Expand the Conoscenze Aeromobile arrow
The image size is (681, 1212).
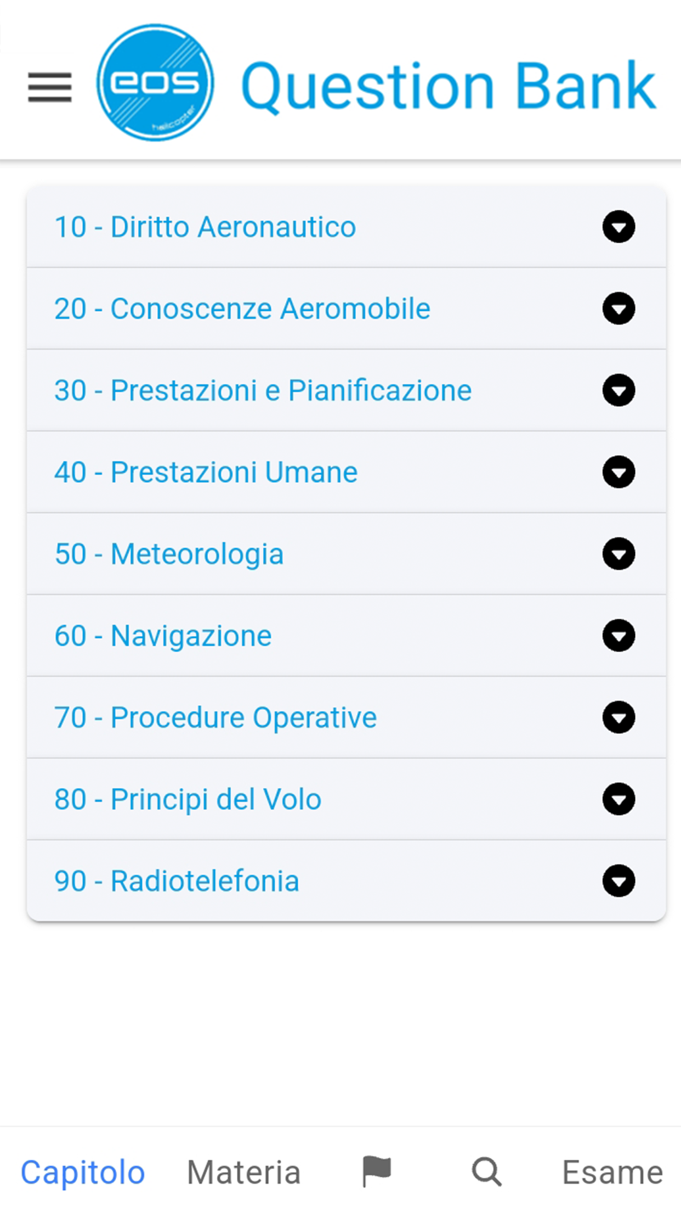click(618, 308)
